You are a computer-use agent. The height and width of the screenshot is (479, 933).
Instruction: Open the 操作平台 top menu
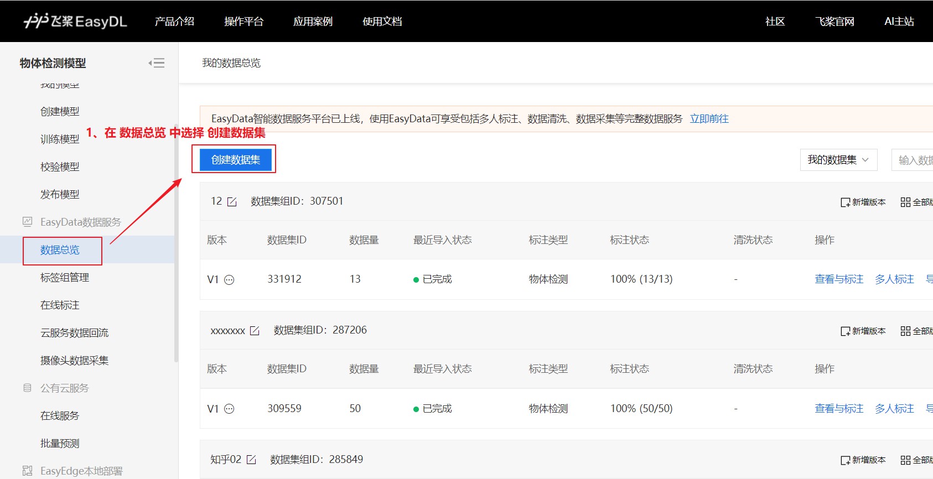(x=243, y=21)
